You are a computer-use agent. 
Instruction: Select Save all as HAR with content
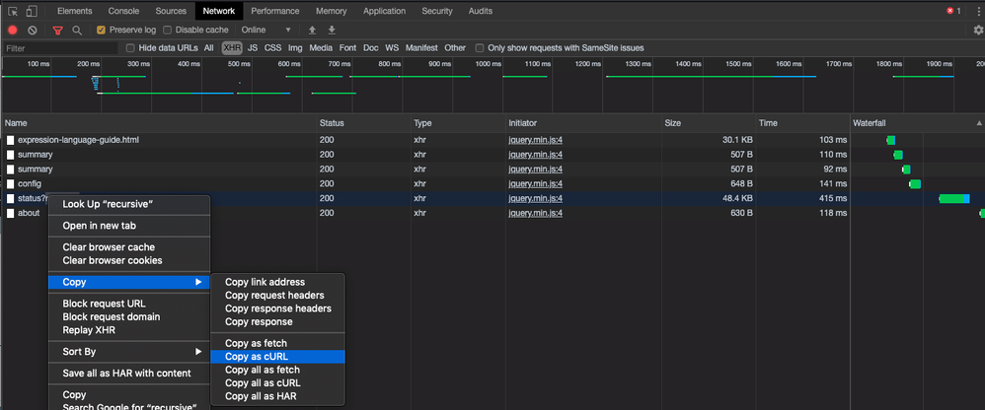click(x=128, y=374)
